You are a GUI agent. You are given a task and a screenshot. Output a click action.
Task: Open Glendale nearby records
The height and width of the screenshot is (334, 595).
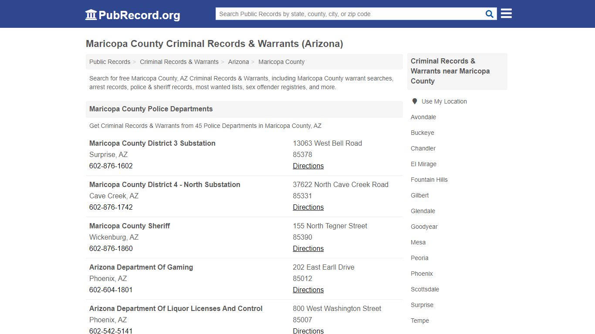(x=423, y=211)
